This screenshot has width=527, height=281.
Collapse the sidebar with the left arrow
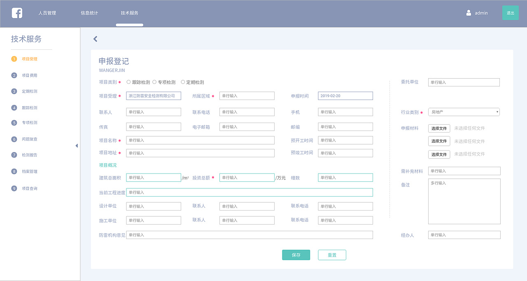click(x=77, y=145)
